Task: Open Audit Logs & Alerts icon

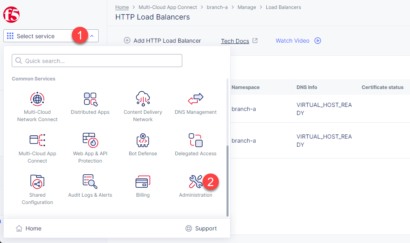Action: (x=90, y=182)
